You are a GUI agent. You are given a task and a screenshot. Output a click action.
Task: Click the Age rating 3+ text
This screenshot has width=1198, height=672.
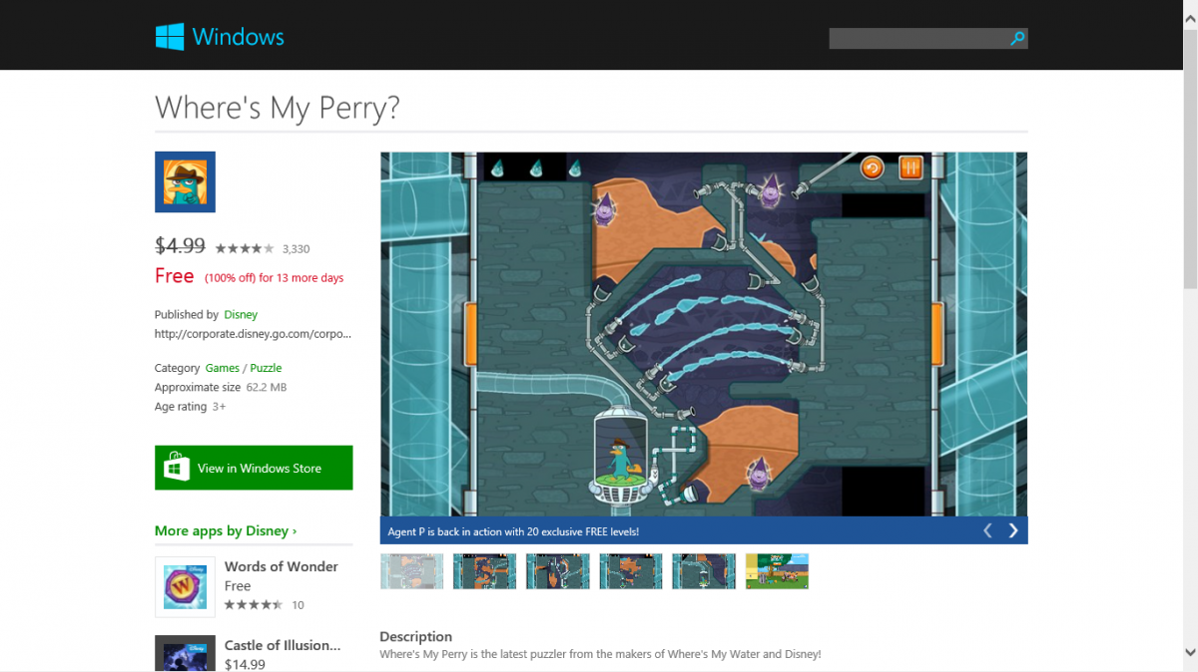tap(190, 407)
